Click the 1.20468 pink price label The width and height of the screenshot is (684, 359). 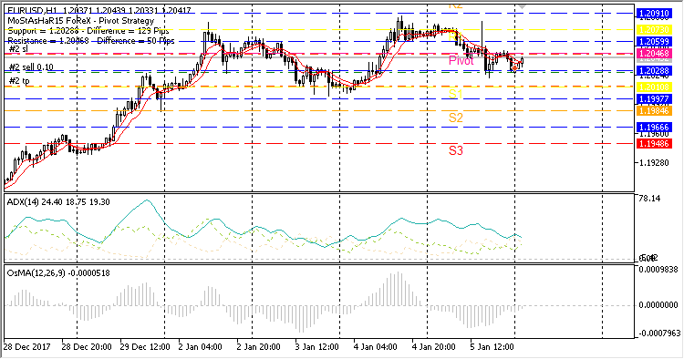click(x=654, y=54)
